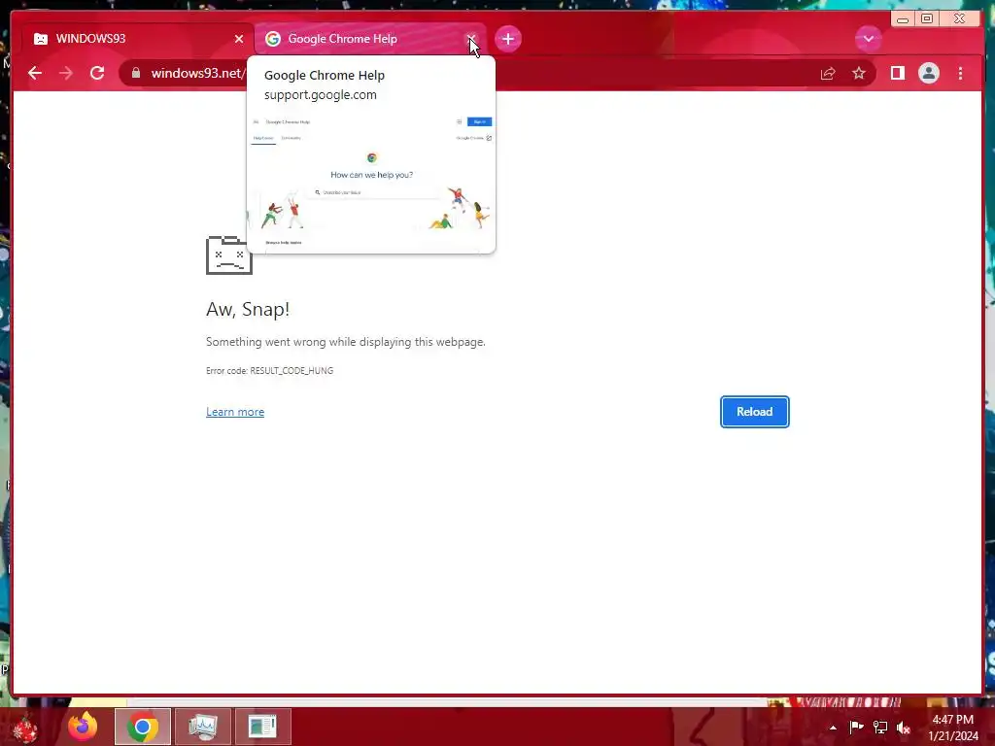Click the share page icon
995x746 pixels.
(x=828, y=74)
